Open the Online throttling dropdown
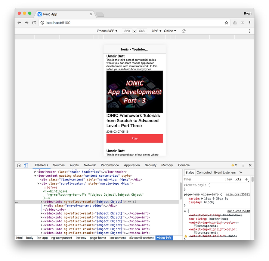The width and height of the screenshot is (269, 261). (170, 31)
